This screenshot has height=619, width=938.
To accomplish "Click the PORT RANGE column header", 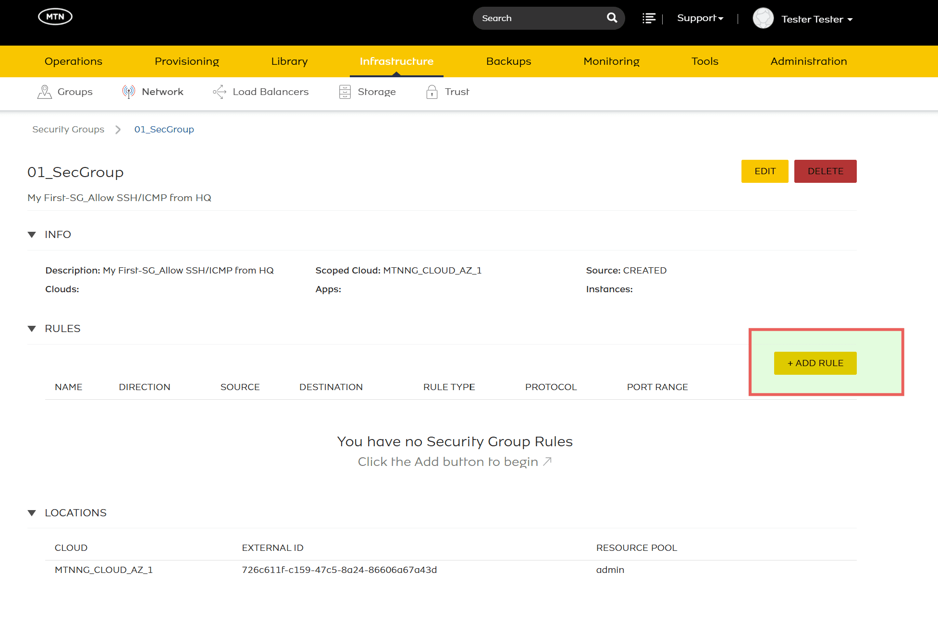I will coord(657,387).
